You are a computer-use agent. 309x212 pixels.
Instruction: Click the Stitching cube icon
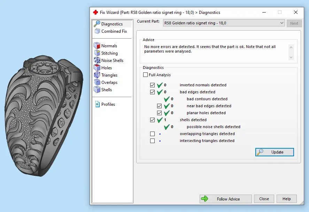(x=97, y=53)
